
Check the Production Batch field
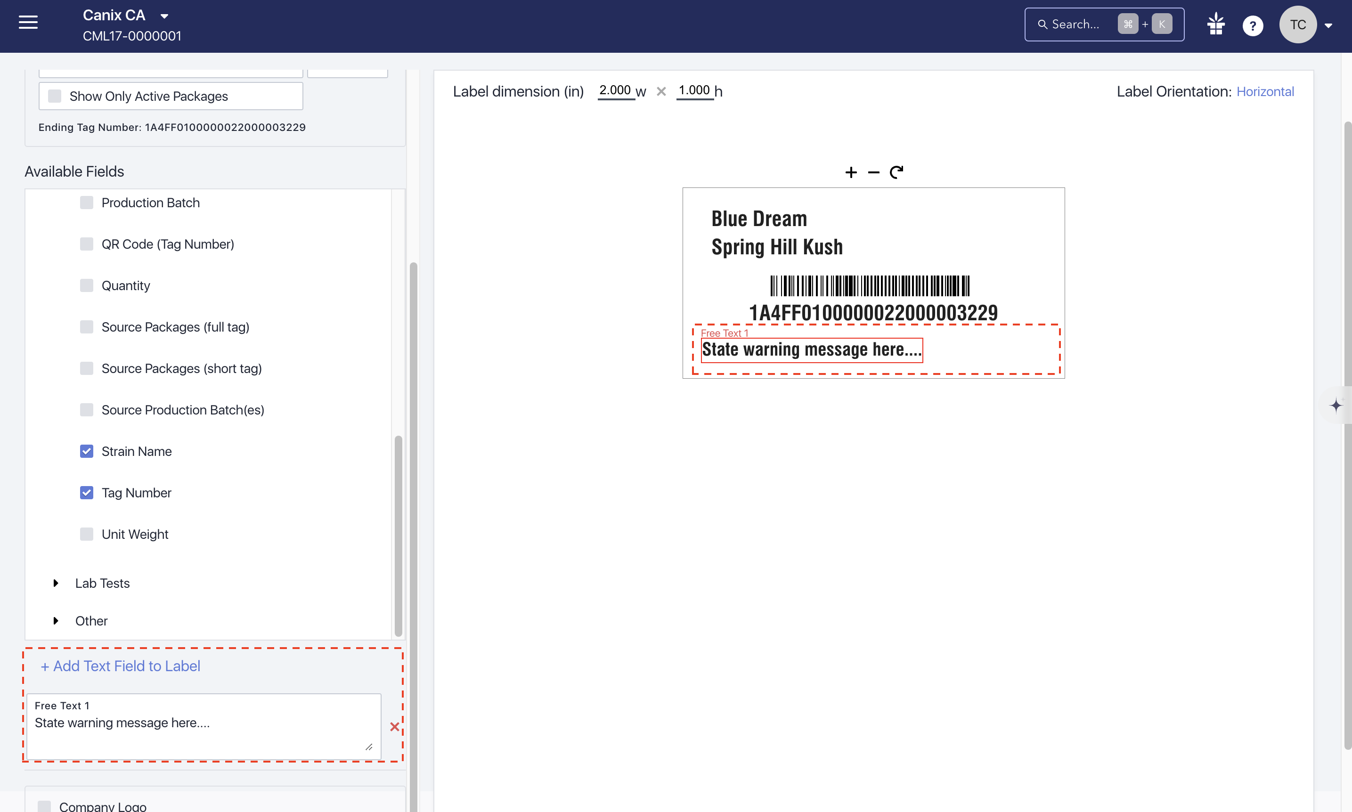point(87,203)
